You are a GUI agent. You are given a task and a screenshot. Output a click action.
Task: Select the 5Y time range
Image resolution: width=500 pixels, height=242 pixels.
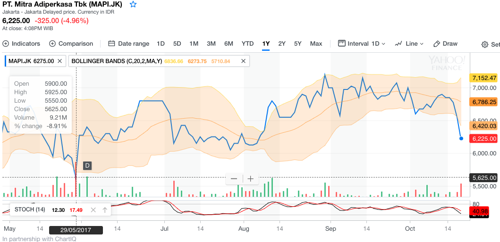click(x=298, y=44)
